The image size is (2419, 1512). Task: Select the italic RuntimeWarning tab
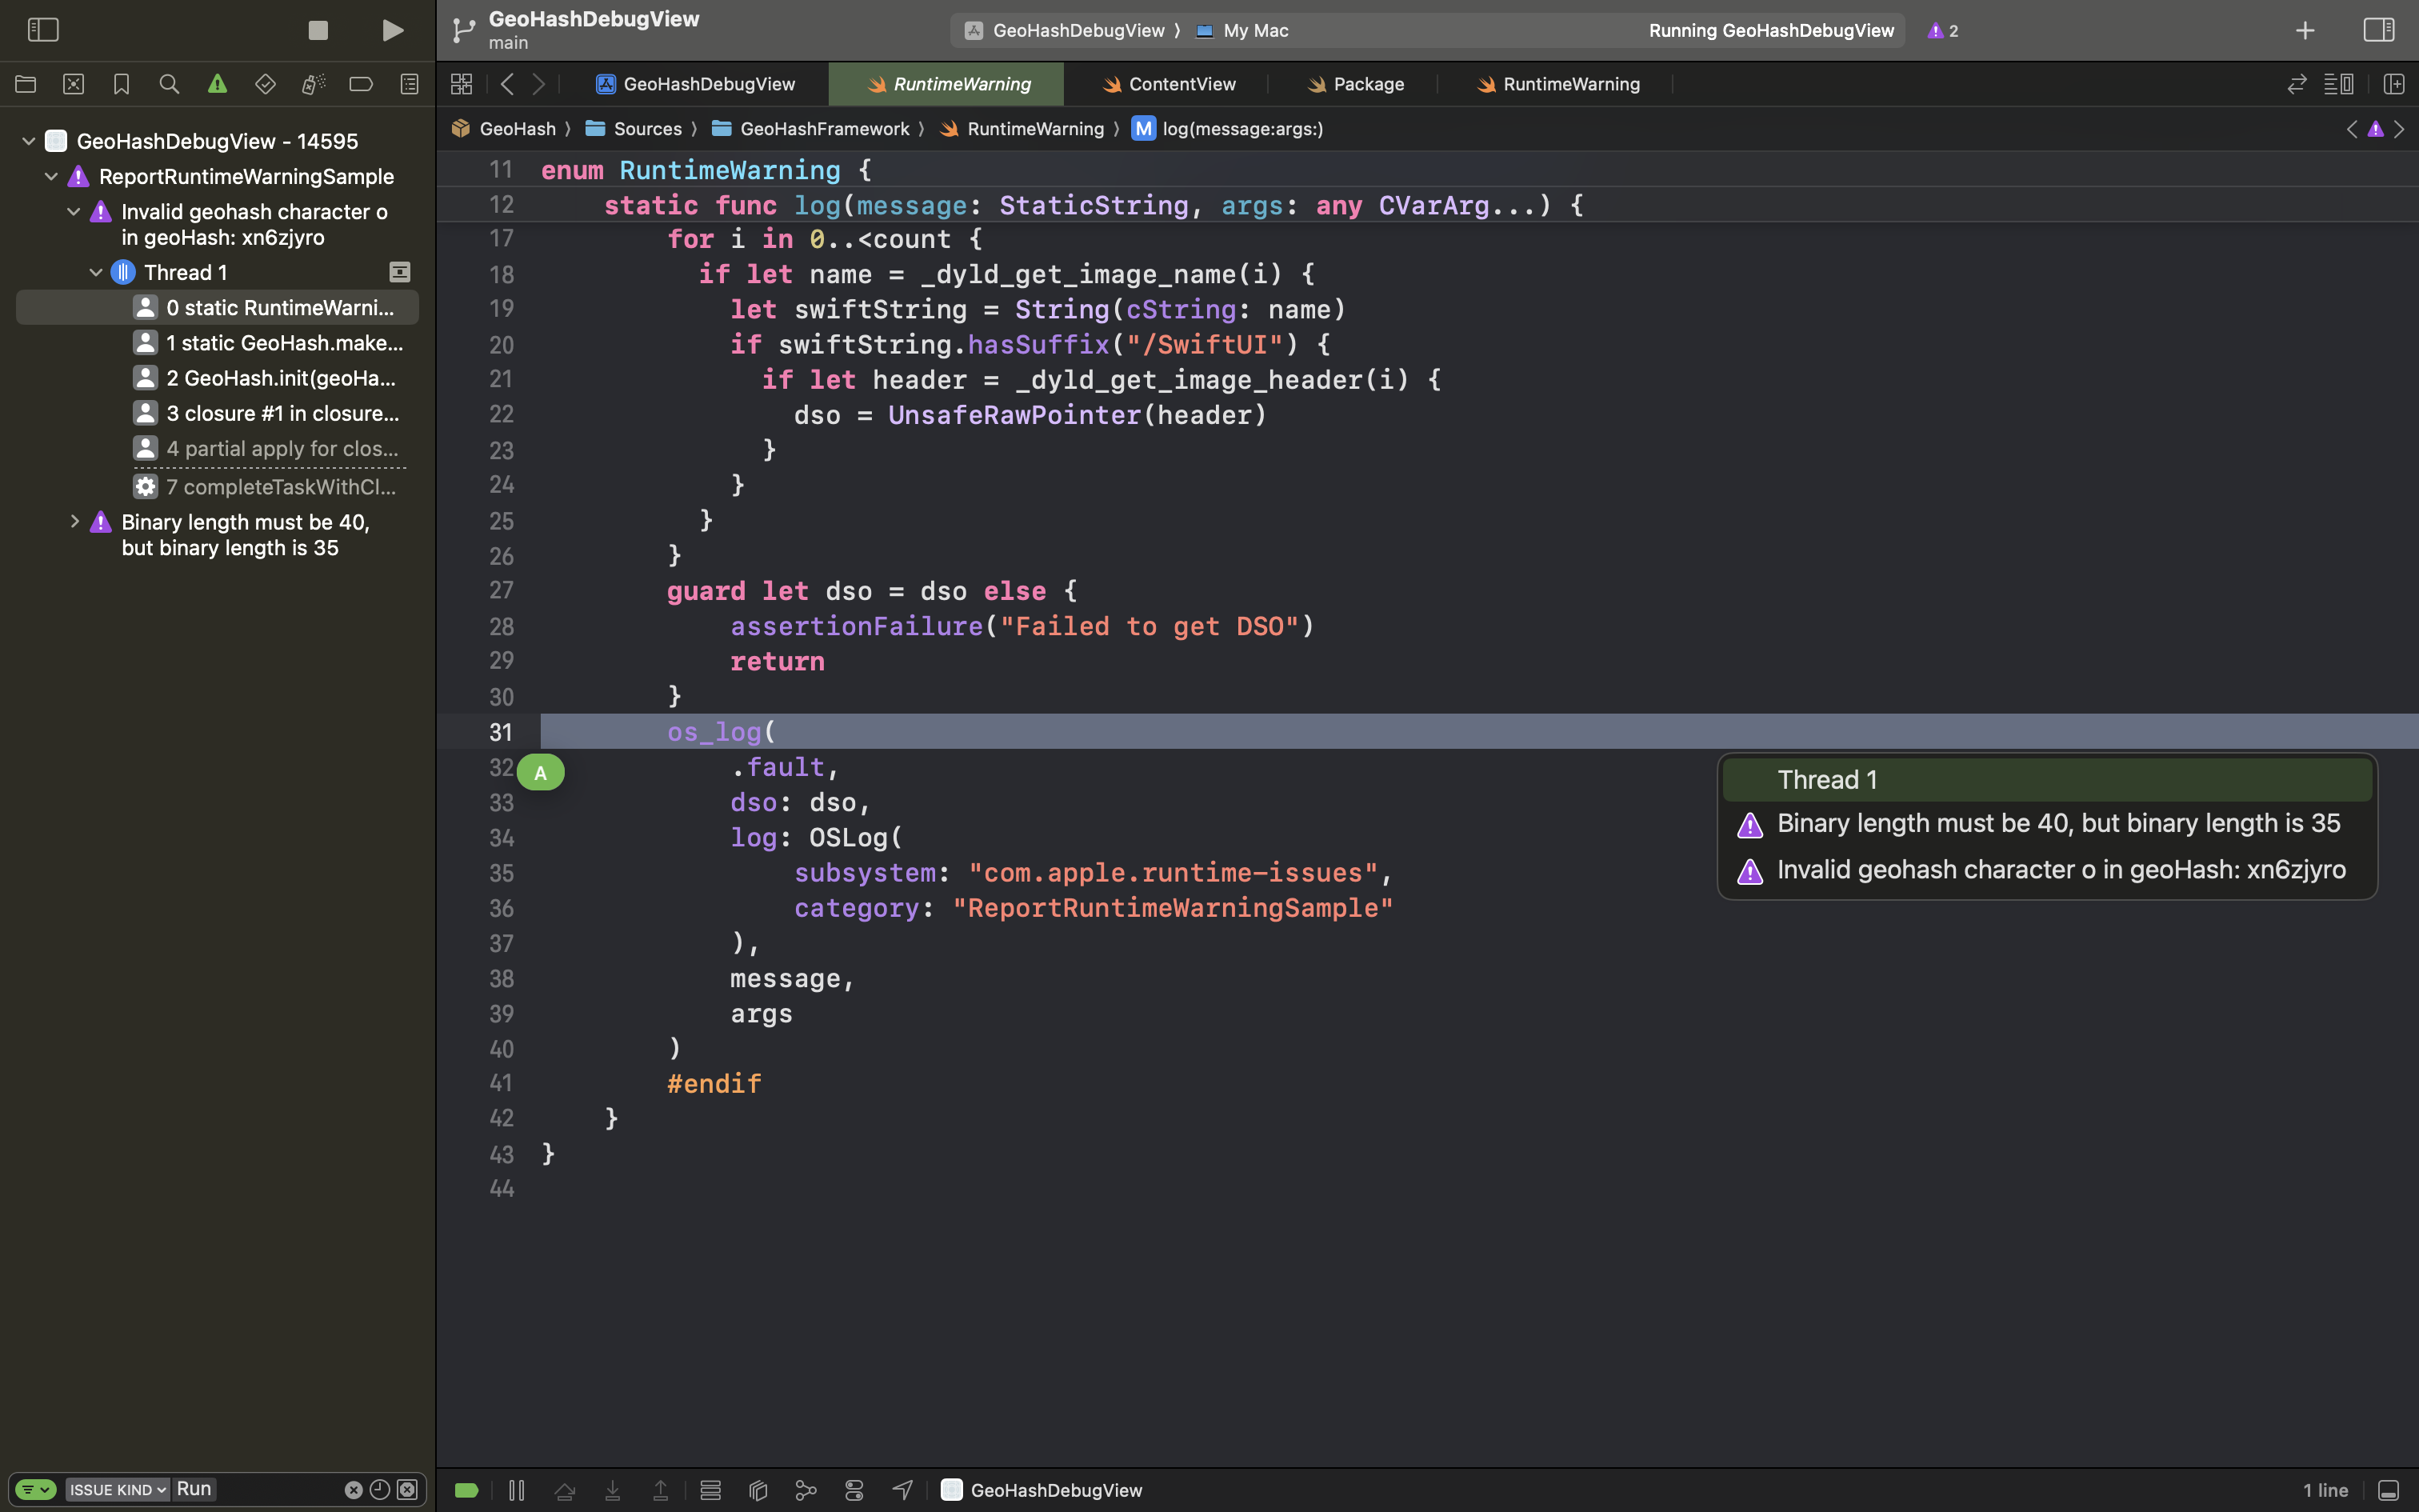click(946, 84)
